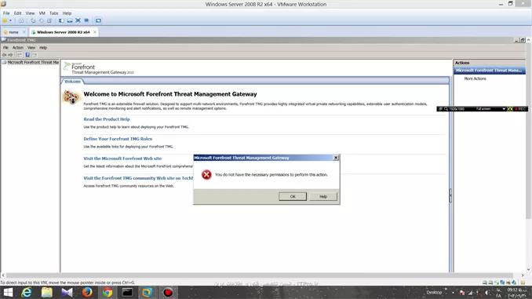Click show/hide console tree icon
Screen dimensions: 532x299
tap(20, 55)
